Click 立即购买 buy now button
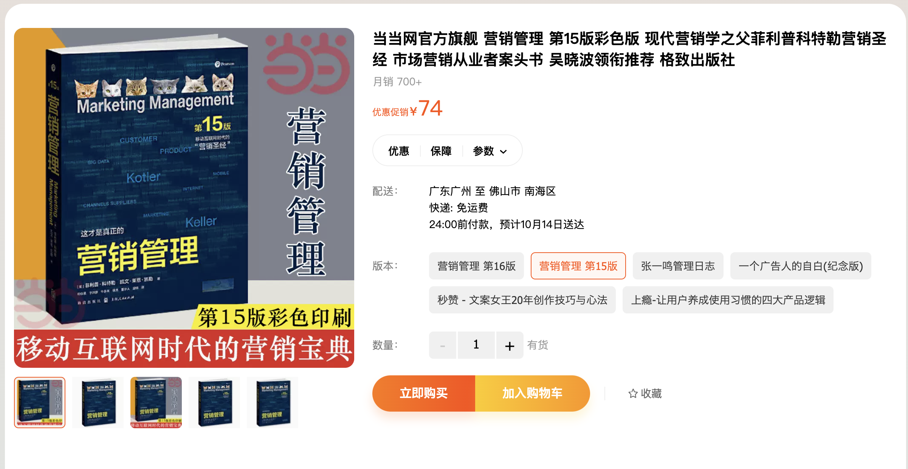 click(x=424, y=393)
